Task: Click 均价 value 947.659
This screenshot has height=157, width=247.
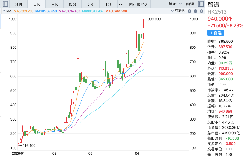Action: click(225, 112)
